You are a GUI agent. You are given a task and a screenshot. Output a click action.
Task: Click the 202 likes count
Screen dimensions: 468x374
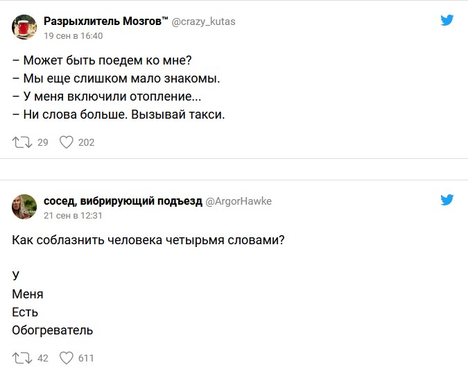pyautogui.click(x=86, y=143)
